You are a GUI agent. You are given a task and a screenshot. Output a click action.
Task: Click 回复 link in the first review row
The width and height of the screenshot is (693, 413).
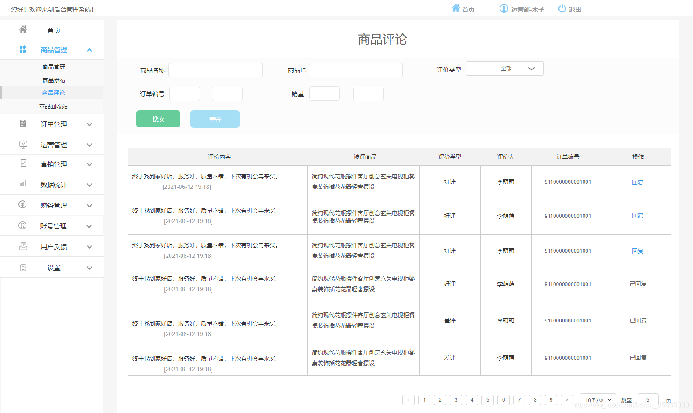coord(638,182)
